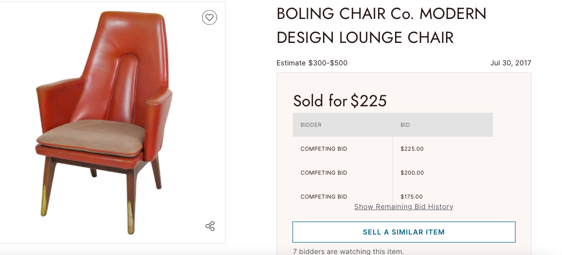Click the Competing Bid label beside $225.00

click(x=323, y=149)
